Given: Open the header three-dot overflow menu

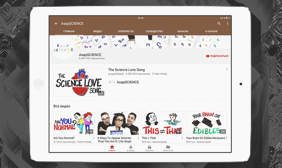Looking at the screenshot, I should (x=227, y=24).
